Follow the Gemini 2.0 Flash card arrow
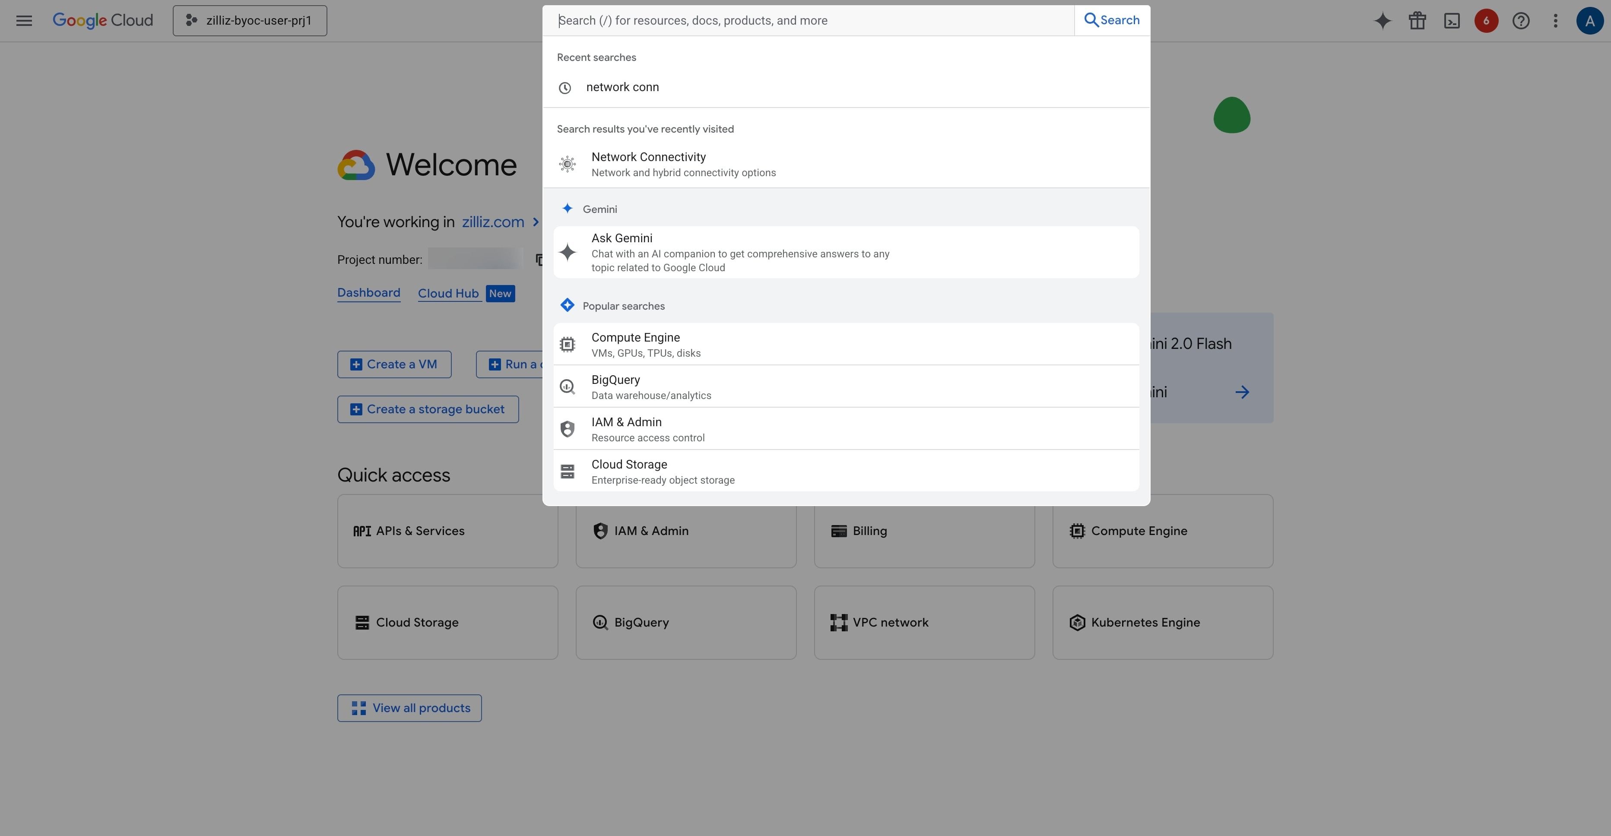1611x836 pixels. tap(1242, 392)
